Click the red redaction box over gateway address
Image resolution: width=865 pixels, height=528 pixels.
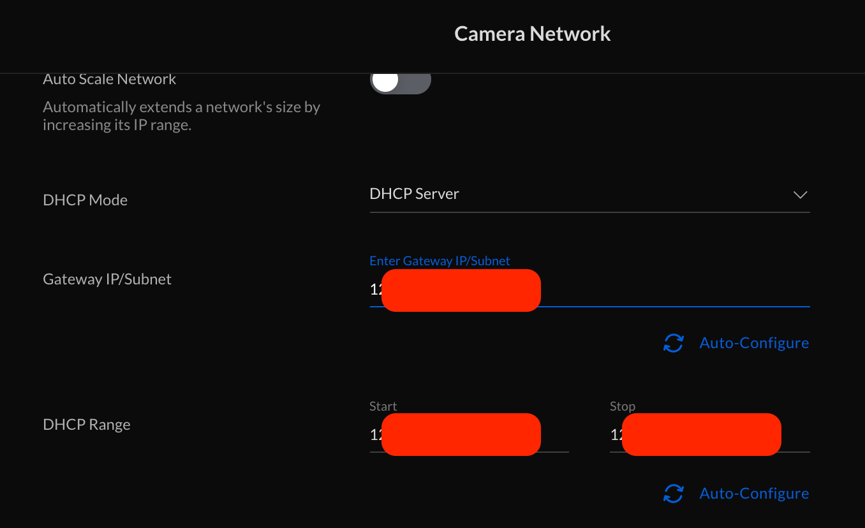[461, 290]
